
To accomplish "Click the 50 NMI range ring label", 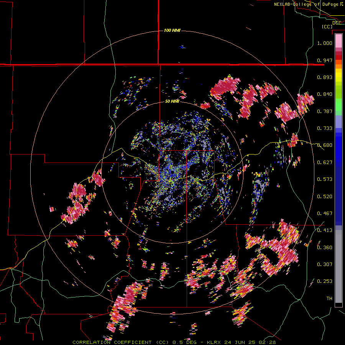I will point(172,101).
